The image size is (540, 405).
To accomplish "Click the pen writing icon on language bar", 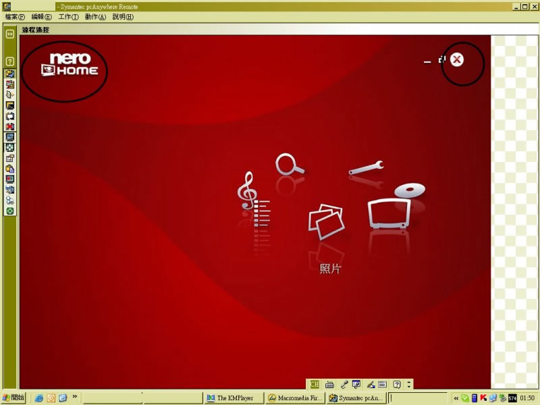I will click(x=371, y=384).
